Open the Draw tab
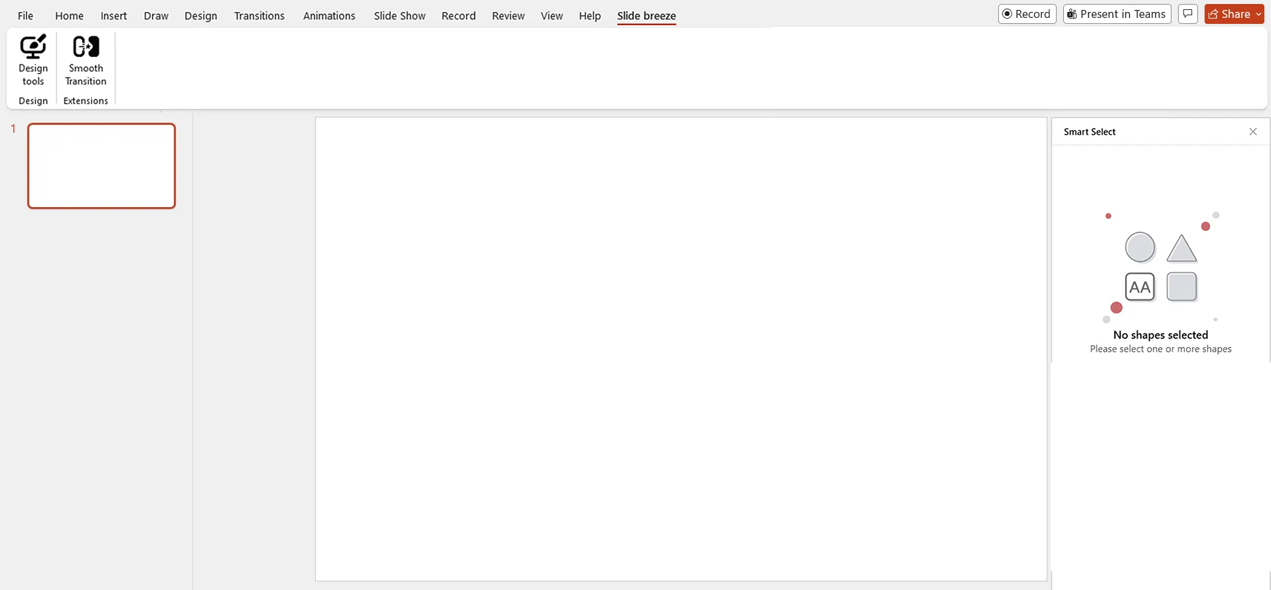 coord(156,16)
